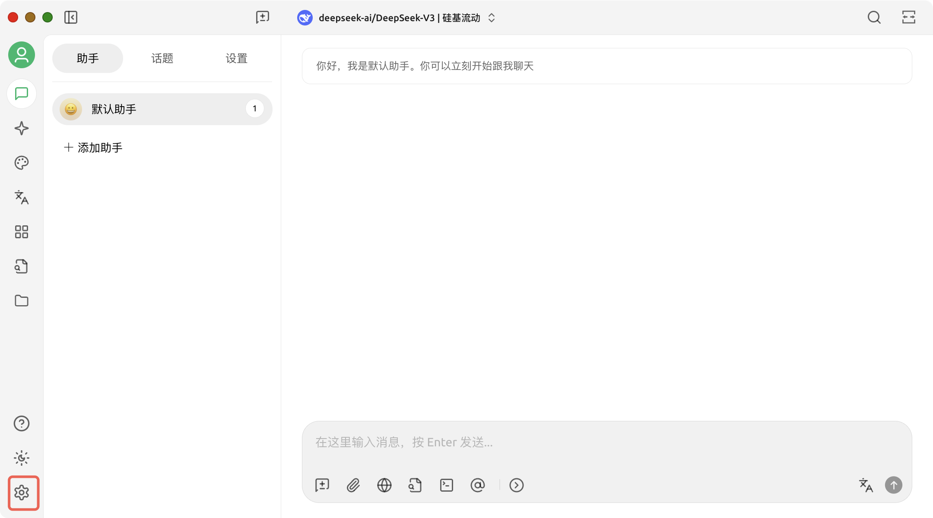Screen dimensions: 933x518
Task: Open the settings gear in sidebar
Action: (22, 493)
